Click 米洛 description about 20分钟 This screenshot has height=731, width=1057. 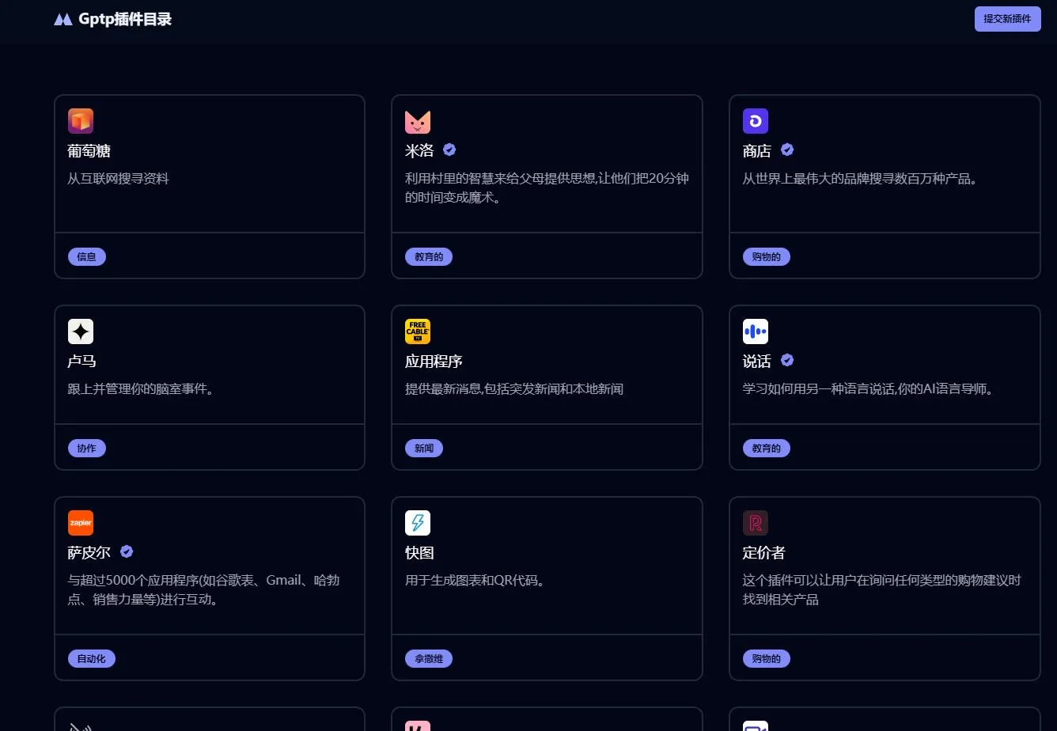[547, 187]
